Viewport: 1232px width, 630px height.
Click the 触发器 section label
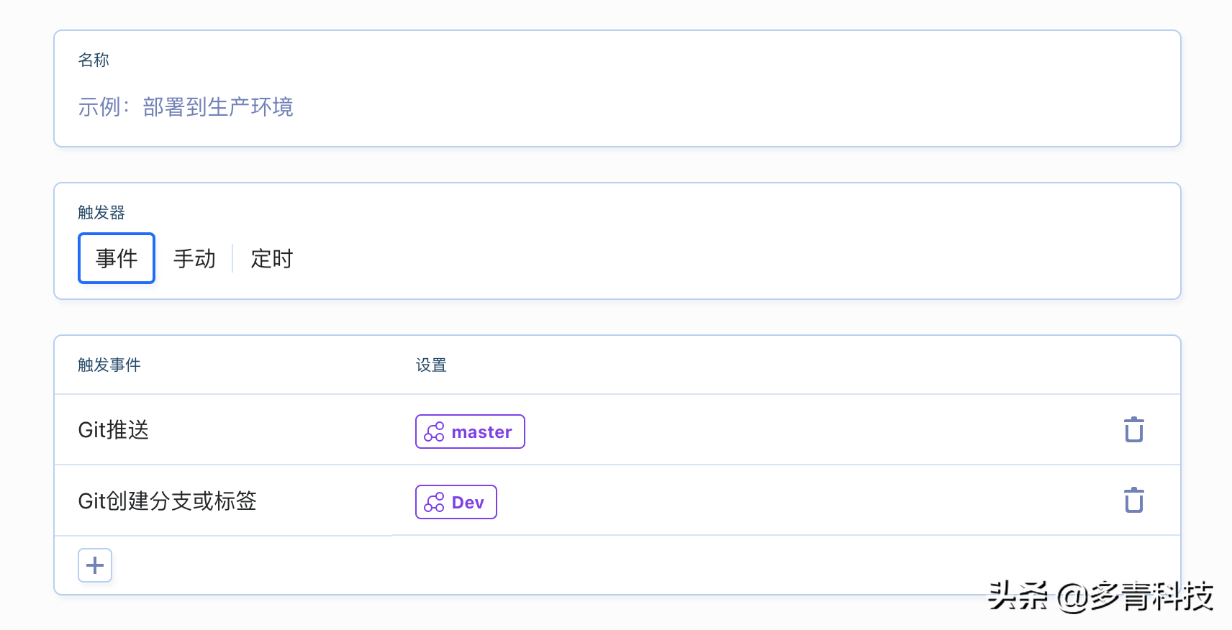click(x=101, y=212)
